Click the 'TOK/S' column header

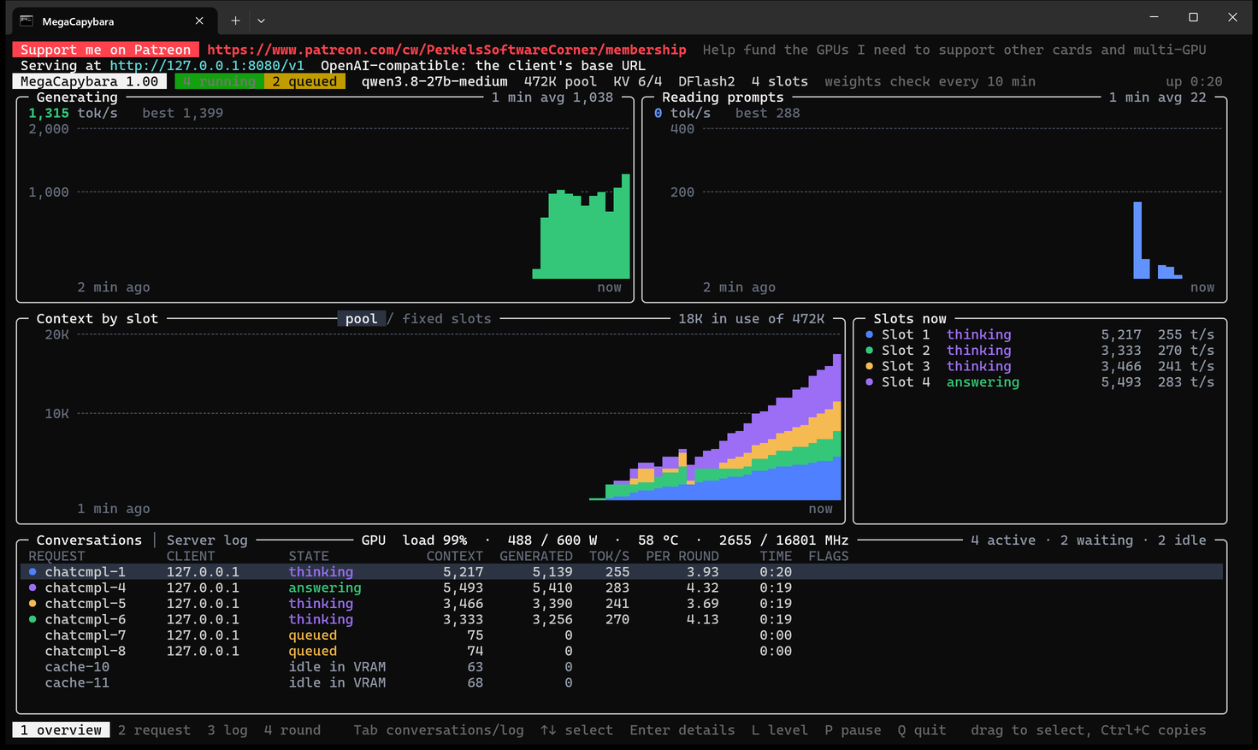[609, 557]
